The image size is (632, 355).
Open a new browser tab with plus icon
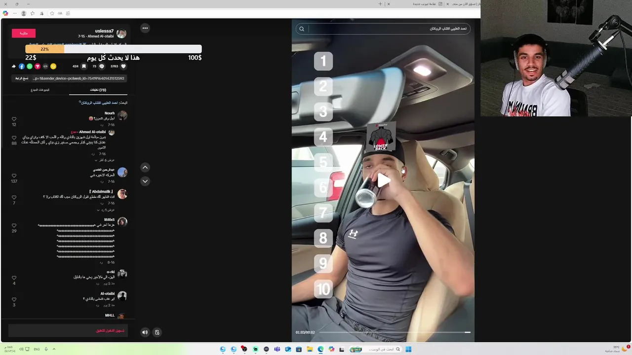380,4
